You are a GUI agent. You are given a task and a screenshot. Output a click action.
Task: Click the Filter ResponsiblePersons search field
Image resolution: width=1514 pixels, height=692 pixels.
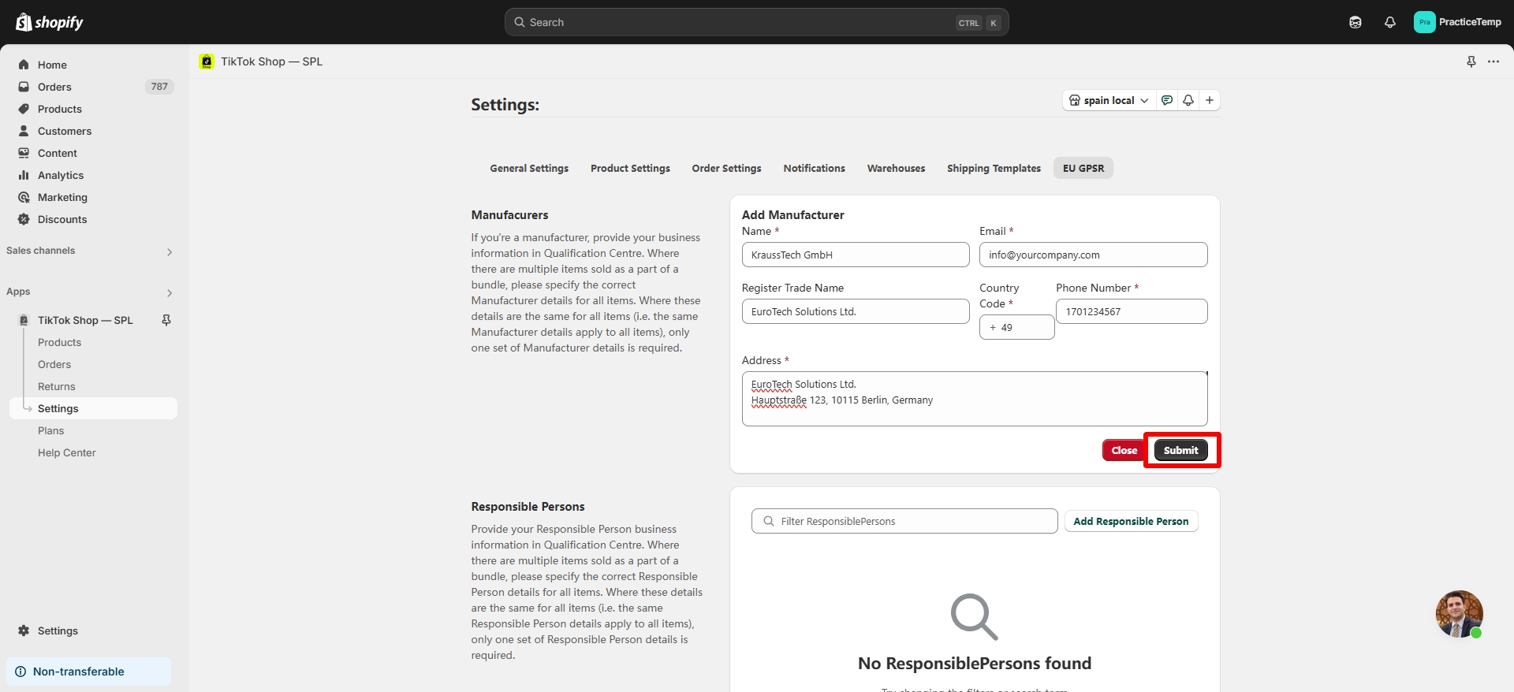(904, 521)
